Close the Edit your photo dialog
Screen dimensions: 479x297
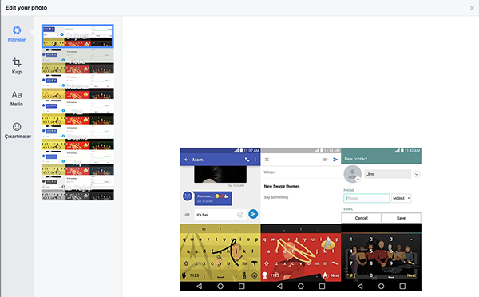click(472, 8)
